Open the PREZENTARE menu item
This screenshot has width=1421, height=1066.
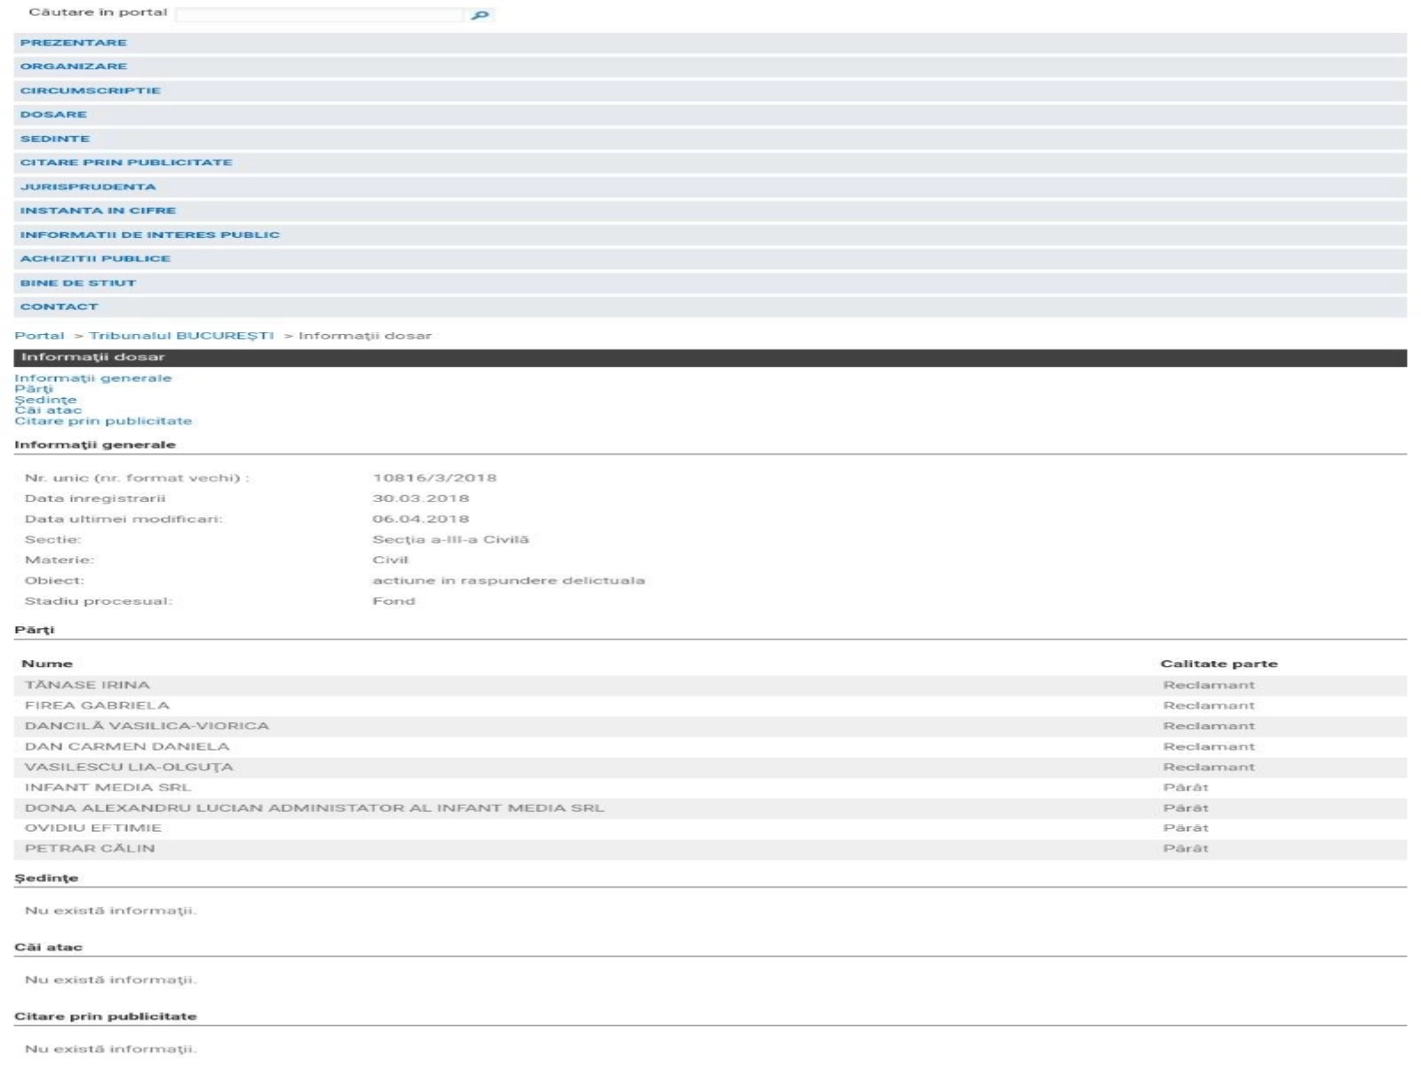click(x=74, y=43)
